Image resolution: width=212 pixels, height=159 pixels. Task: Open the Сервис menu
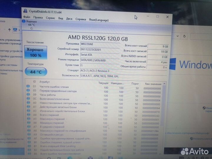[x=50, y=18]
